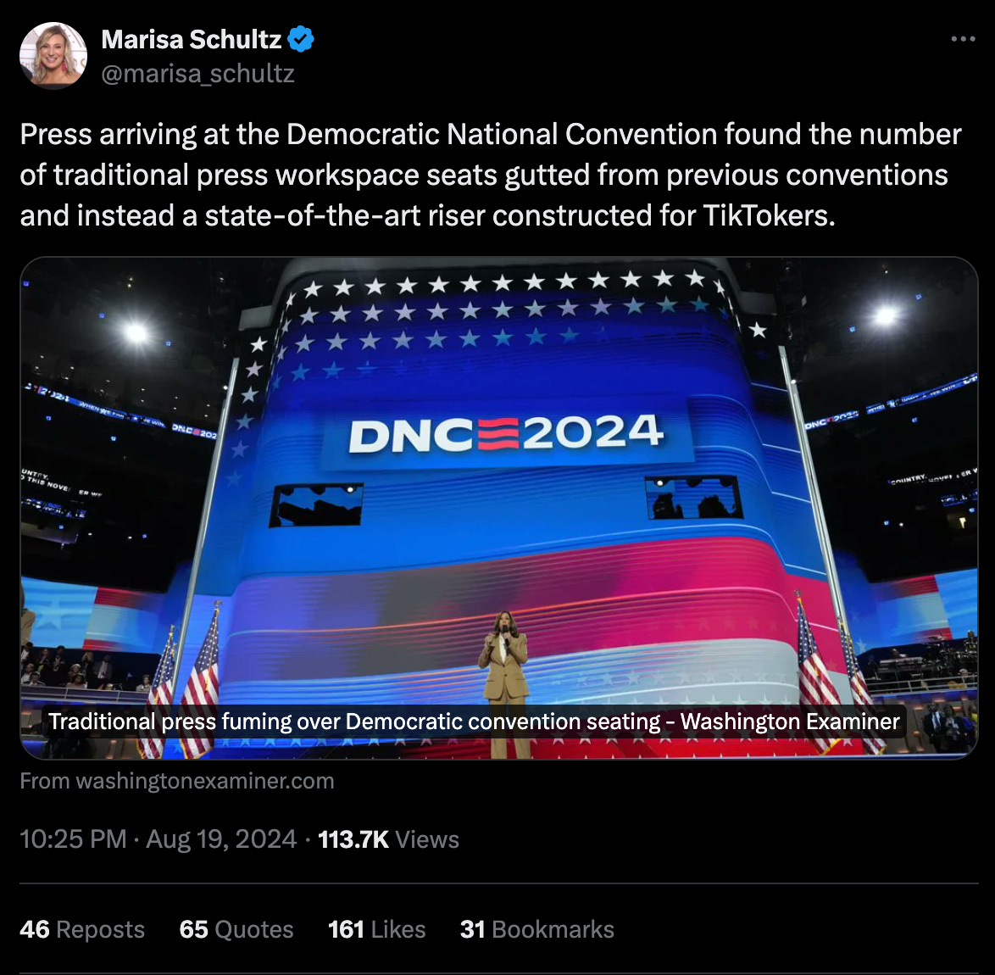Click the 10:25 PM Aug 19, 2024 timestamp

pos(158,839)
